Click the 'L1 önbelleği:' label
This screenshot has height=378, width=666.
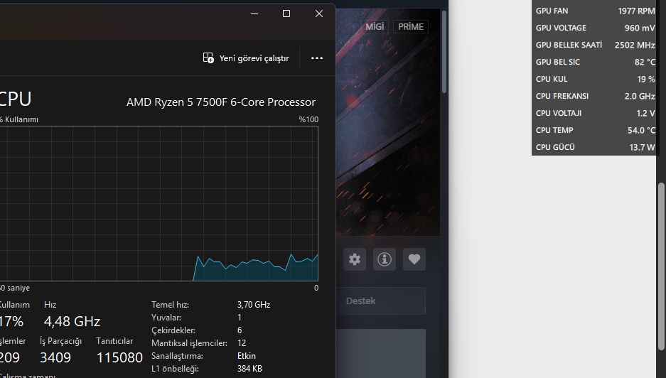pos(175,368)
